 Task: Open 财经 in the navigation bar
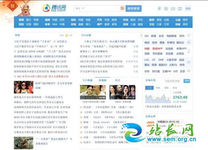[x=21, y=24]
